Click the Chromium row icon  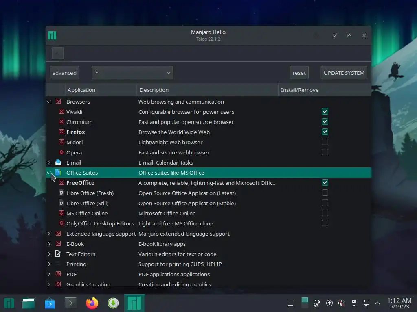point(61,121)
